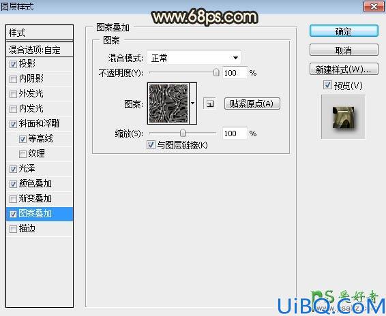Viewport: 386px width, 316px height.
Task: Toggle 斜面和浮雕 checkbox
Action: tap(13, 124)
